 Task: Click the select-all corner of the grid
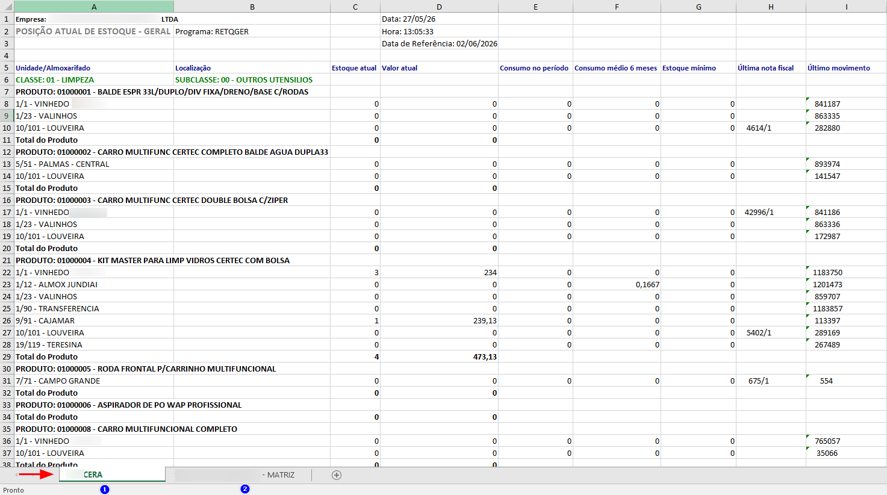(7, 7)
